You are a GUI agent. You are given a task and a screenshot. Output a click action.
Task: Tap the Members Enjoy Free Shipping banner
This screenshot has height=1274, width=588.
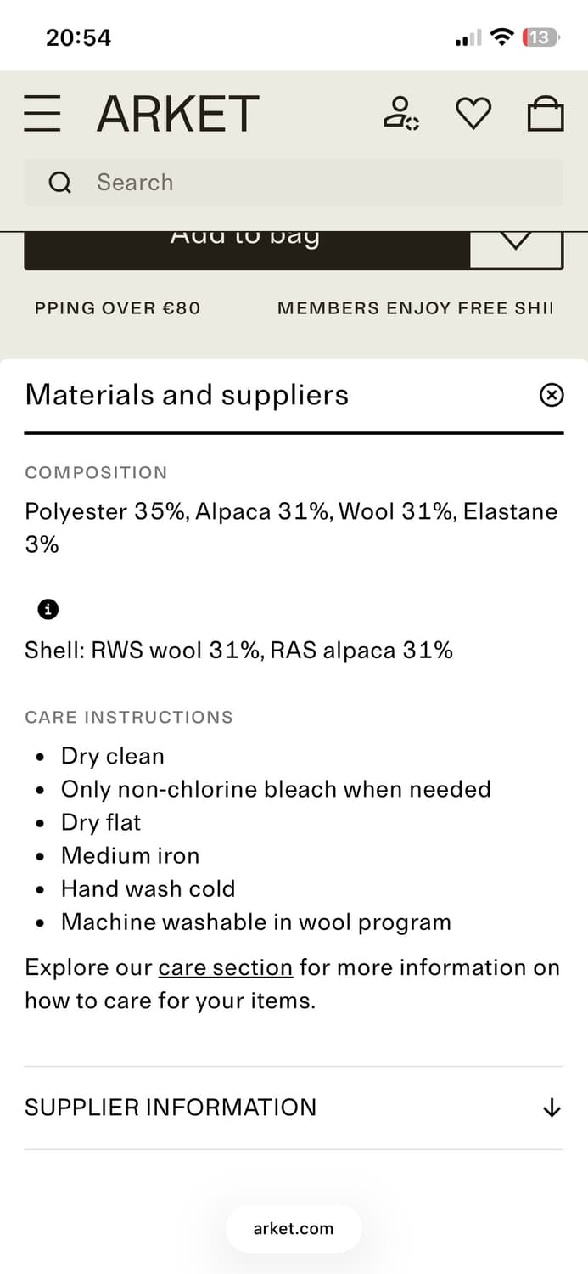pos(414,308)
